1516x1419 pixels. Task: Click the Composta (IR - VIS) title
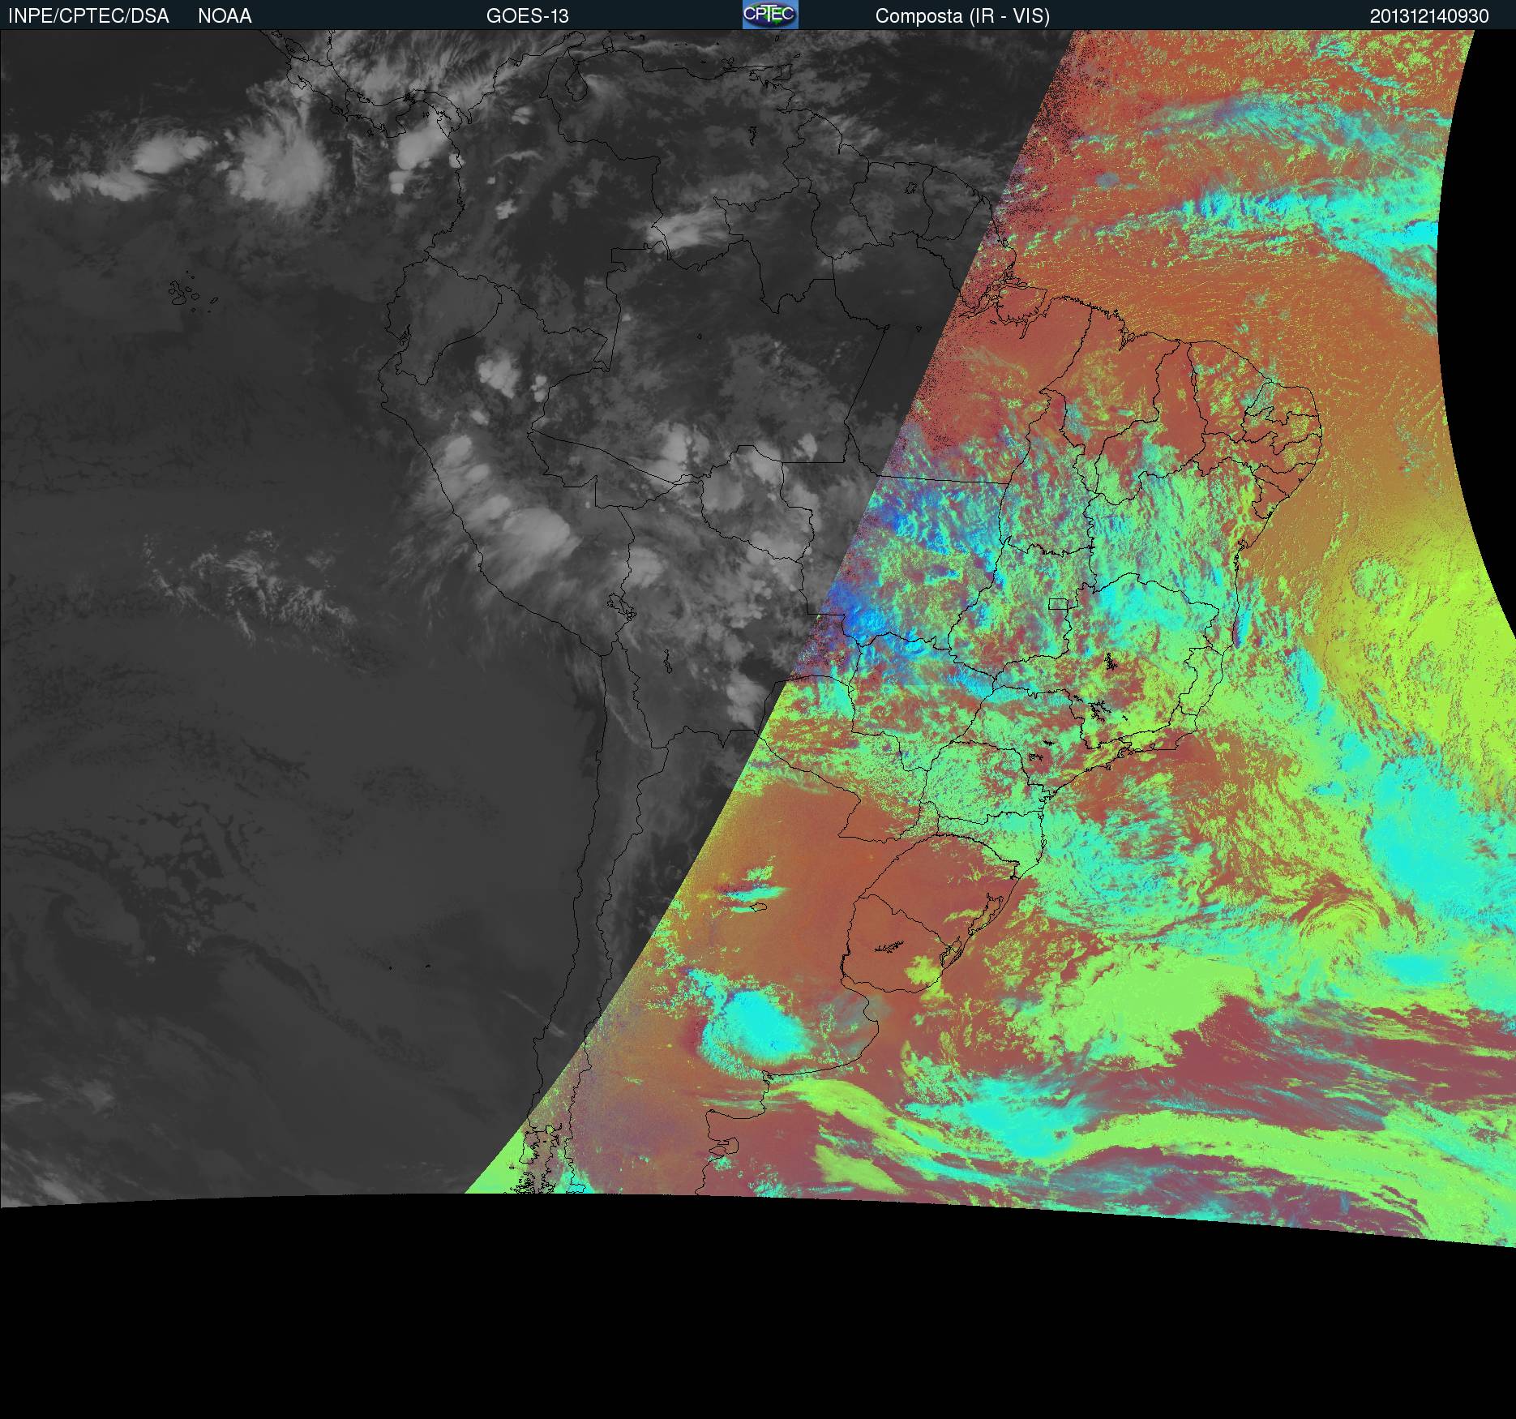coord(962,16)
